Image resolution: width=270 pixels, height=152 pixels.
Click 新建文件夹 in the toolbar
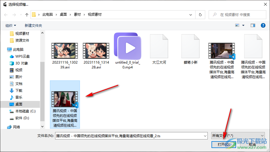point(33,26)
